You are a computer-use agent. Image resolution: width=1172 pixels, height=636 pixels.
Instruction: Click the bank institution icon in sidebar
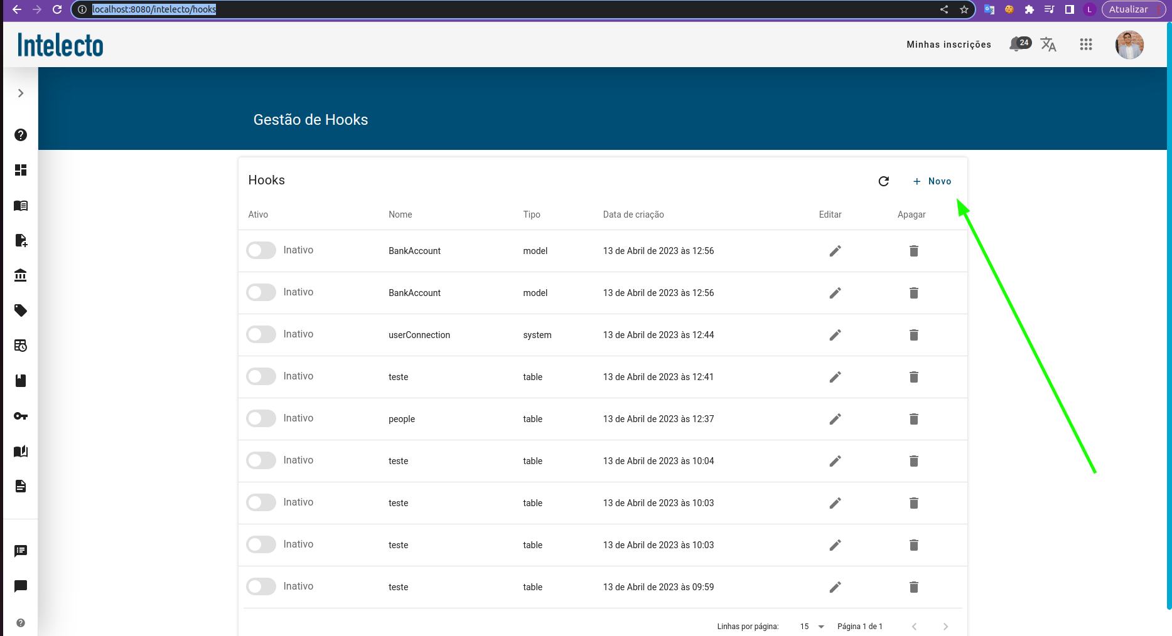[21, 275]
